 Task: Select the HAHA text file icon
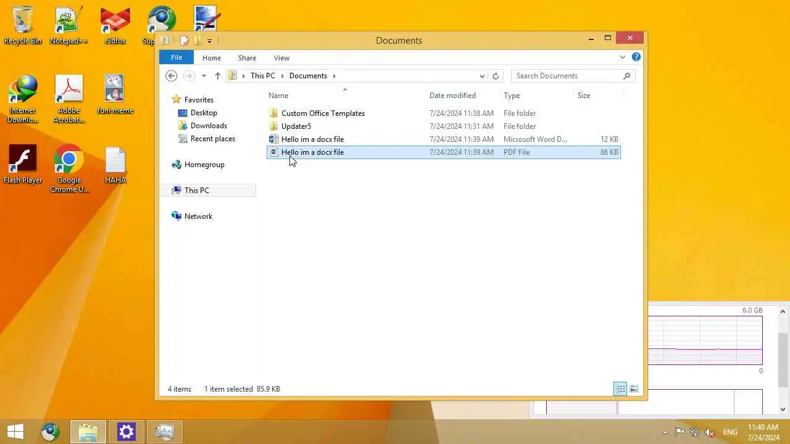click(115, 165)
